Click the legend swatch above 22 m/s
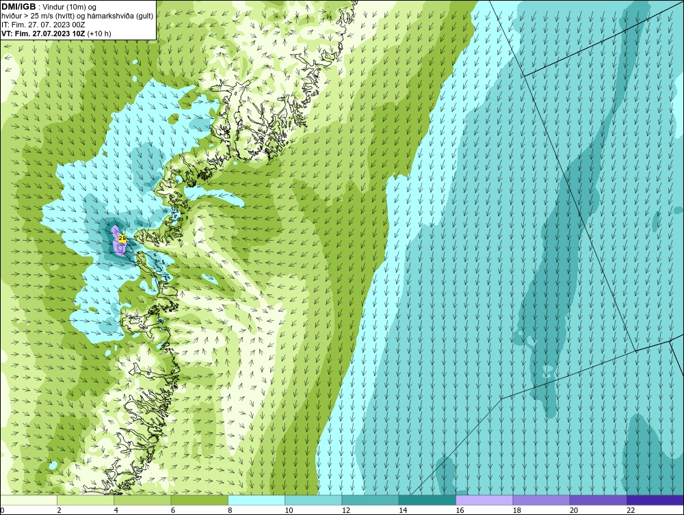This screenshot has height=515, width=684. point(655,500)
